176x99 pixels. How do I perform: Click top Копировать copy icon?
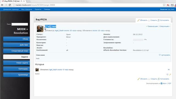tap(158, 20)
